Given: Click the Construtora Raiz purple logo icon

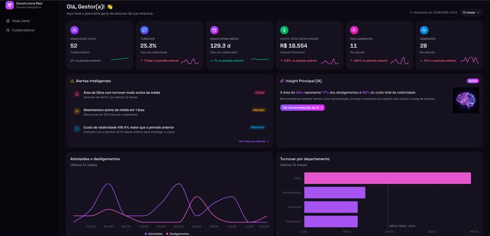Looking at the screenshot, I should 10,5.
